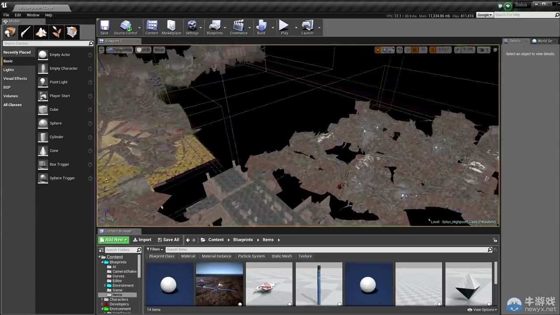This screenshot has height=315, width=560.
Task: Toggle the Material filter
Action: coord(188,256)
